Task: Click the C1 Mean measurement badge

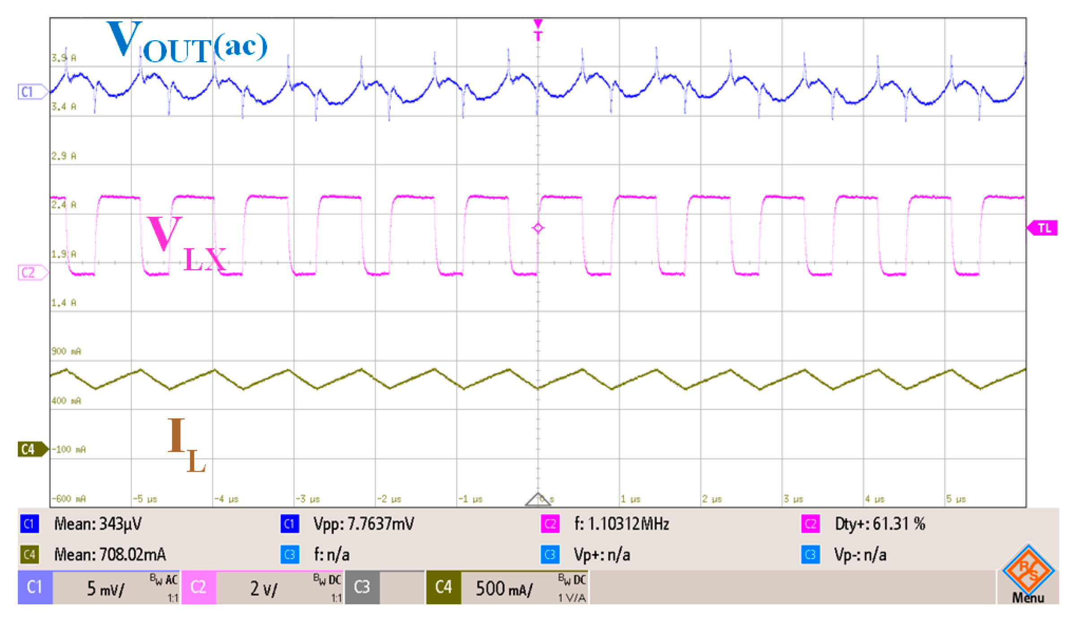Action: [30, 524]
